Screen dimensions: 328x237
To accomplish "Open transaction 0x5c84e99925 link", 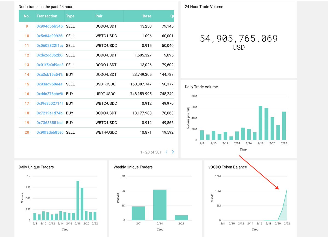I will coord(50,36).
